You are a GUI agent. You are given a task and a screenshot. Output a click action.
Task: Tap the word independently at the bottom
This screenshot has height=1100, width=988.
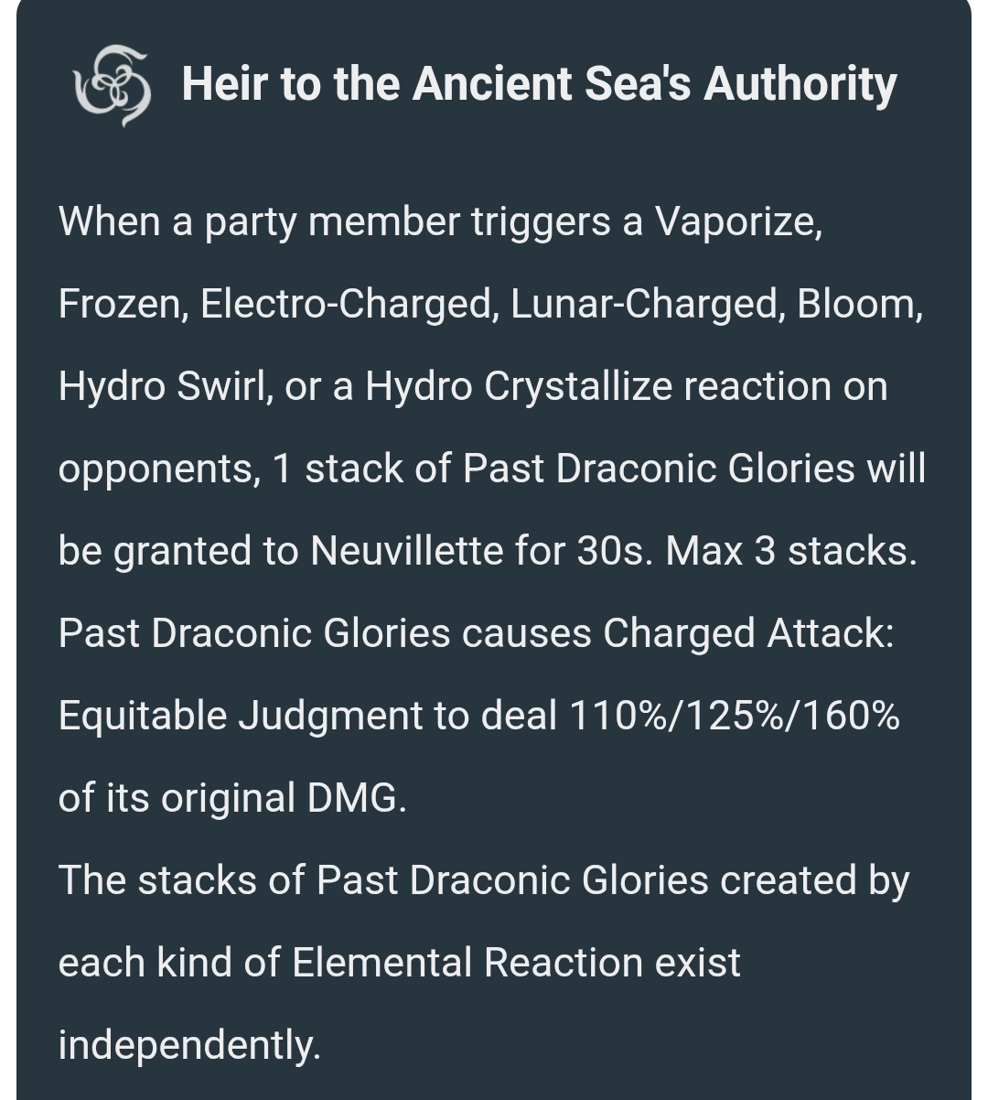[x=189, y=1045]
